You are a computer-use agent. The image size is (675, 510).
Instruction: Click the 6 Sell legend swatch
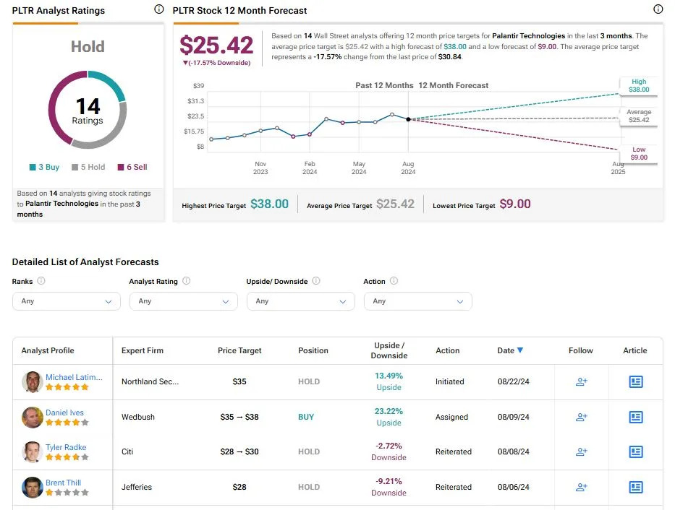[x=121, y=167]
